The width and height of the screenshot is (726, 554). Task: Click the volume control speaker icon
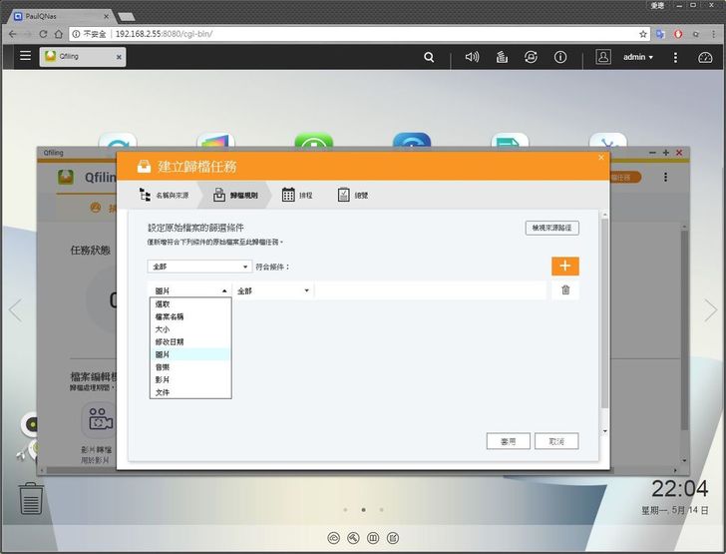[x=472, y=57]
